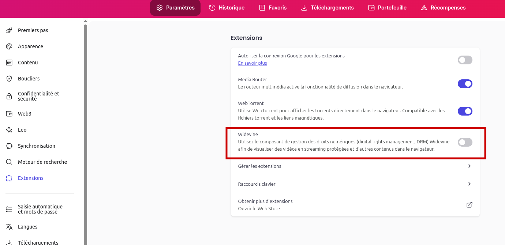Switch to the Portefeuille tab

pyautogui.click(x=387, y=8)
